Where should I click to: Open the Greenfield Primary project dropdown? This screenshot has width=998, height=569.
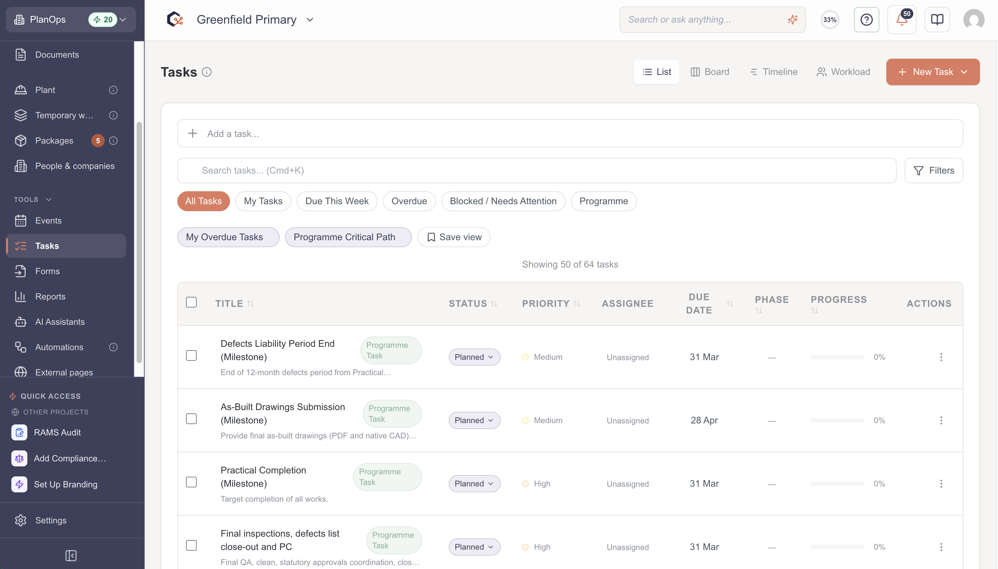pos(310,20)
